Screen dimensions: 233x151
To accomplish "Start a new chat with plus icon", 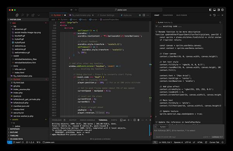I will (210, 15).
